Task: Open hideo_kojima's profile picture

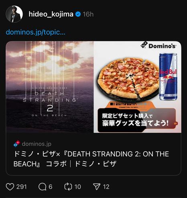Action: tap(14, 14)
